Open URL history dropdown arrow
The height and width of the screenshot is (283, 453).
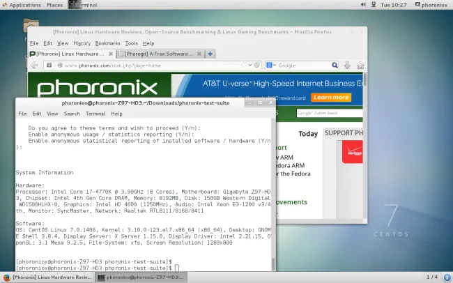pyautogui.click(x=250, y=66)
